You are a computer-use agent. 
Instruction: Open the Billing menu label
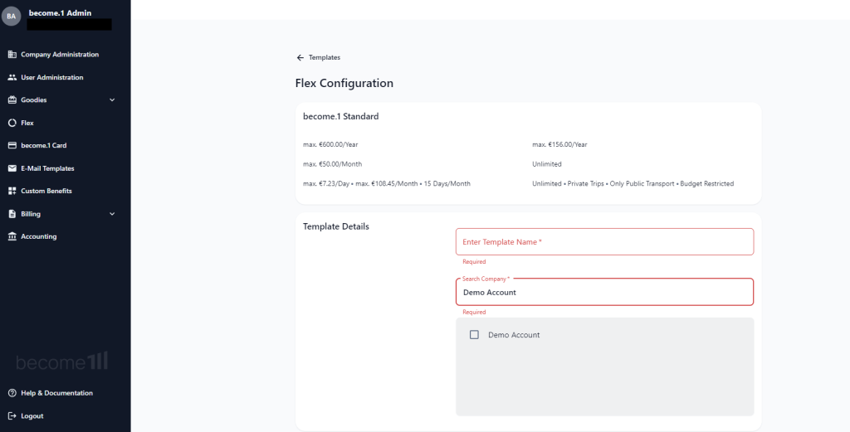pos(31,214)
